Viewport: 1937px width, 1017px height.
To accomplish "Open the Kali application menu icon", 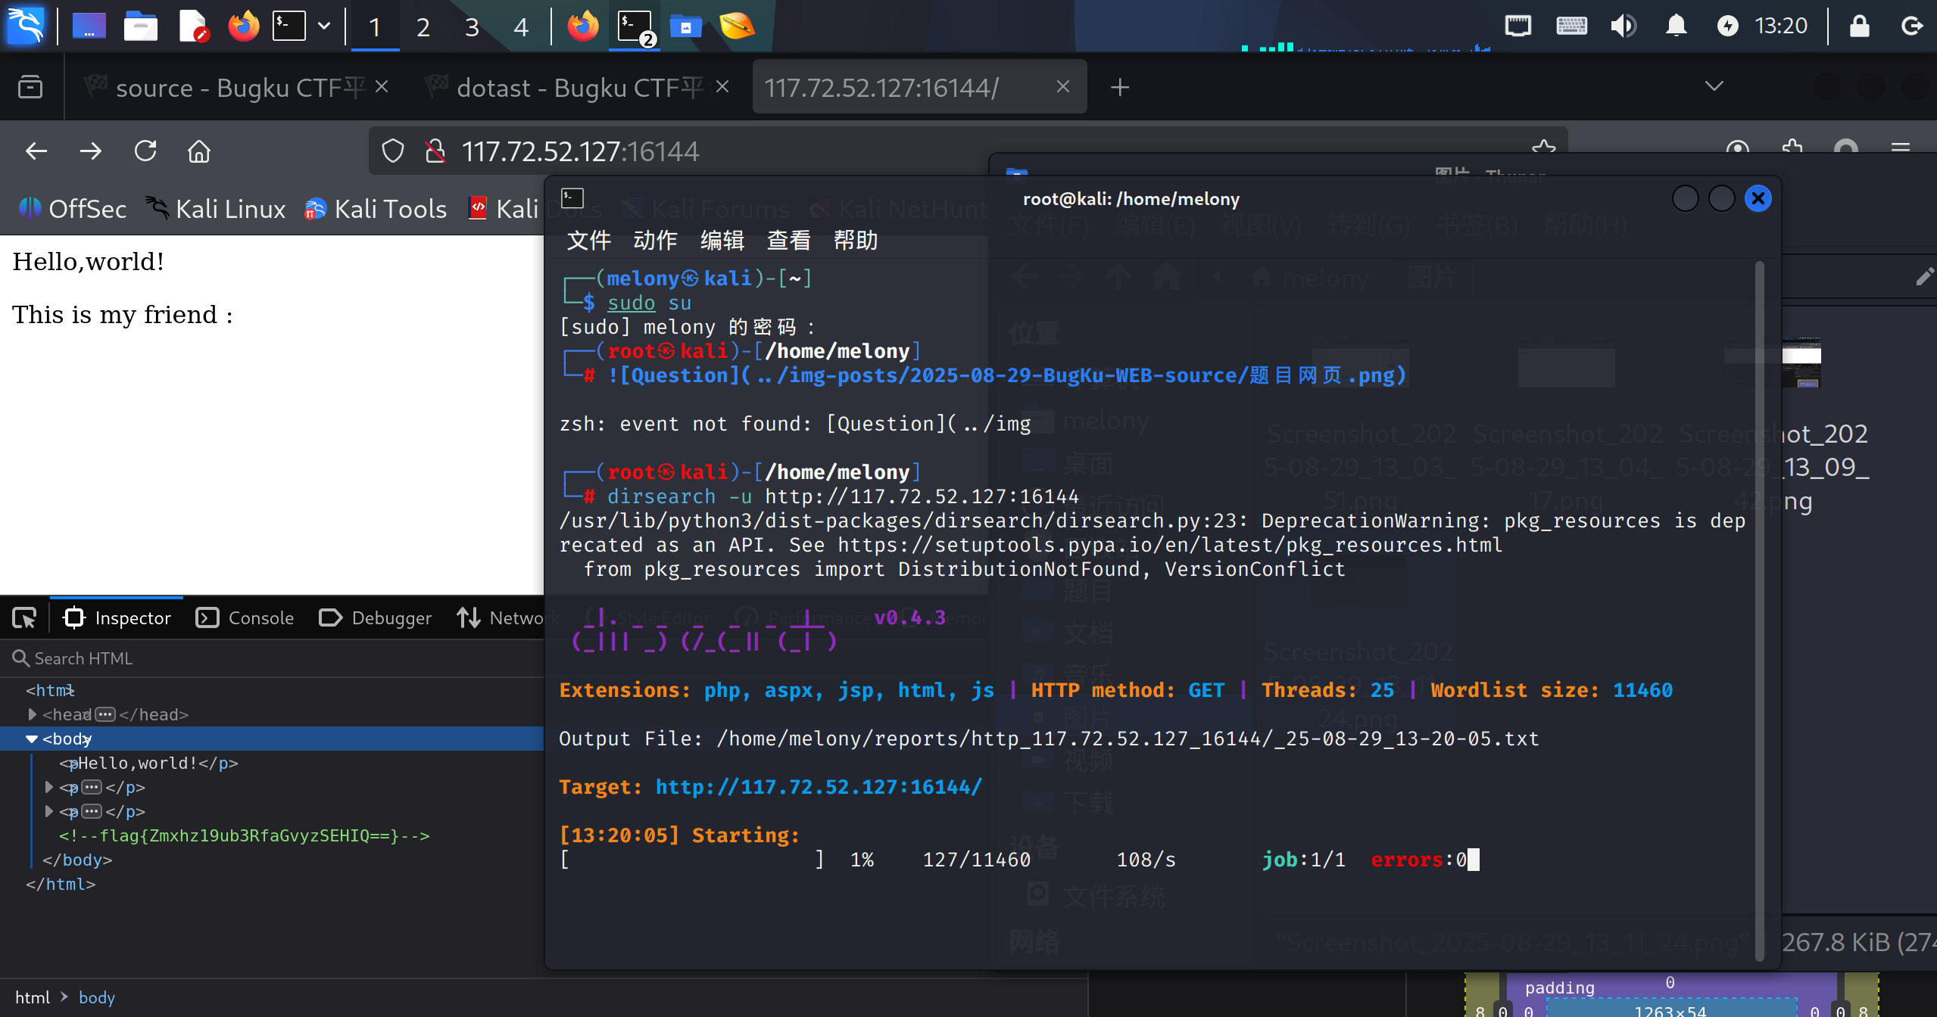I will coord(25,26).
